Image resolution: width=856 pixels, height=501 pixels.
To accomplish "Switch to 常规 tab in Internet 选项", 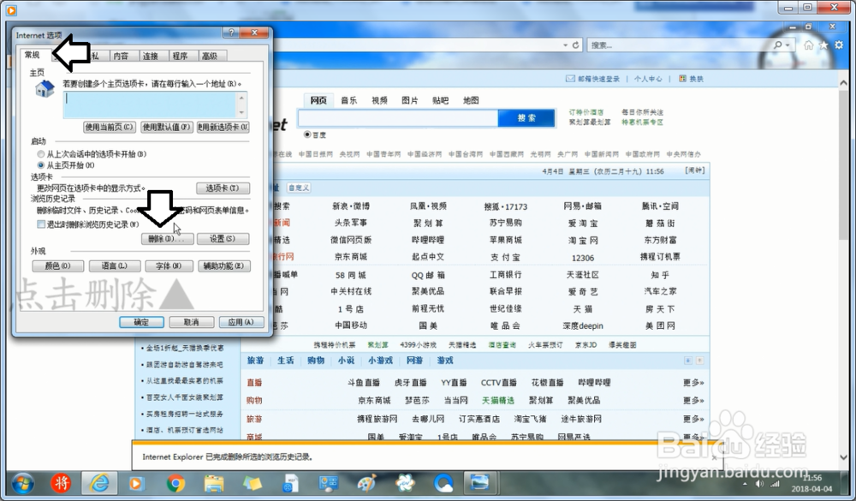I will [x=33, y=55].
